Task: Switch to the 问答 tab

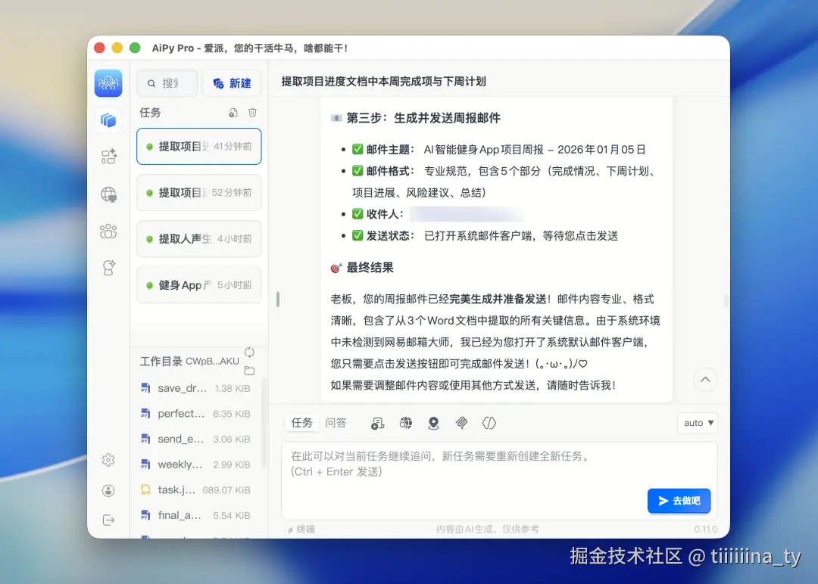Action: coord(336,423)
